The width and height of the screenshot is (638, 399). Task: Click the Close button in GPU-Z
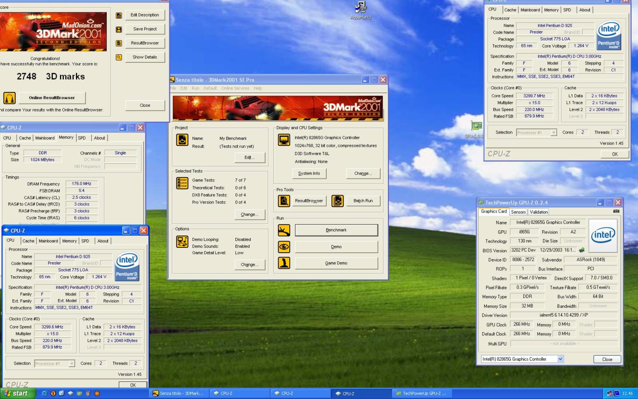point(607,359)
